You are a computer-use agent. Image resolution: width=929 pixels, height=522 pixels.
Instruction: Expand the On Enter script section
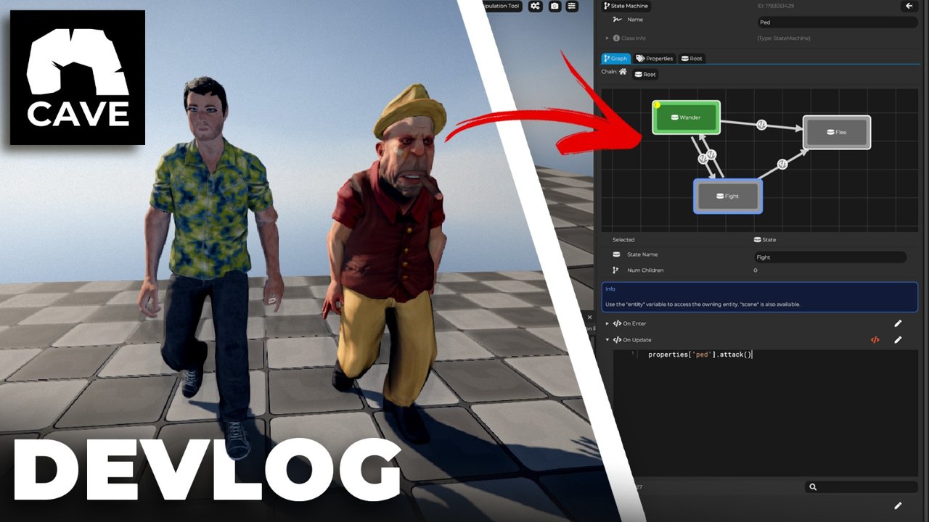[607, 323]
